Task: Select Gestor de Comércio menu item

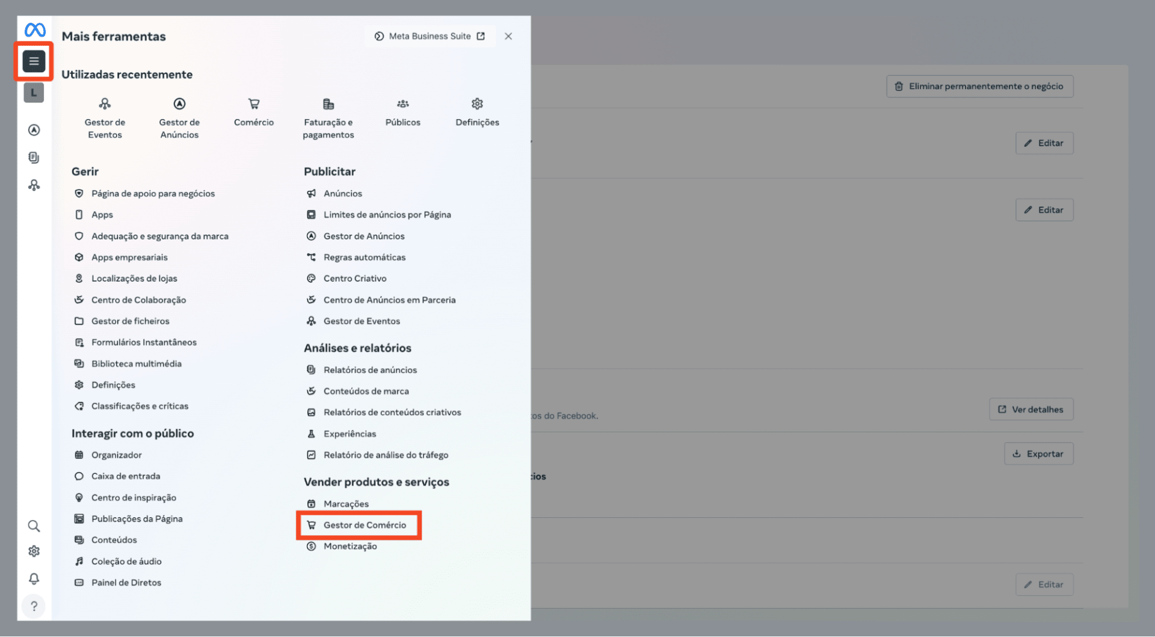Action: [x=364, y=525]
